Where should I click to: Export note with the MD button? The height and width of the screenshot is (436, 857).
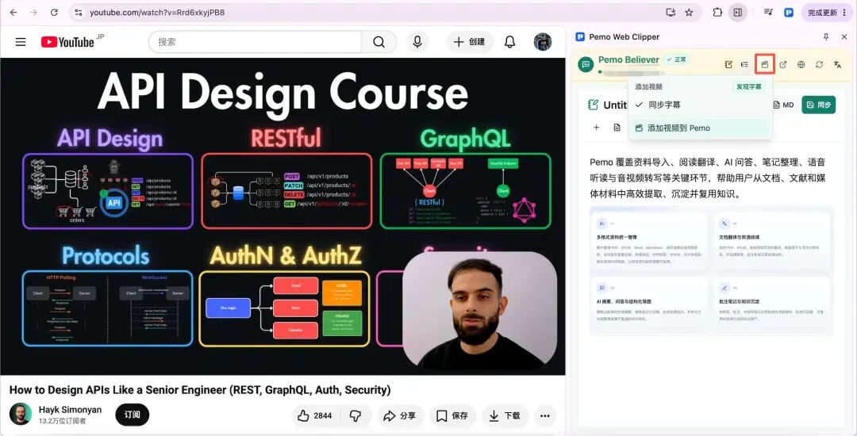point(784,105)
